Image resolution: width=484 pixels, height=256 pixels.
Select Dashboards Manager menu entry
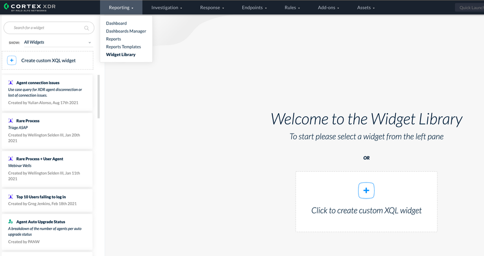pyautogui.click(x=126, y=31)
